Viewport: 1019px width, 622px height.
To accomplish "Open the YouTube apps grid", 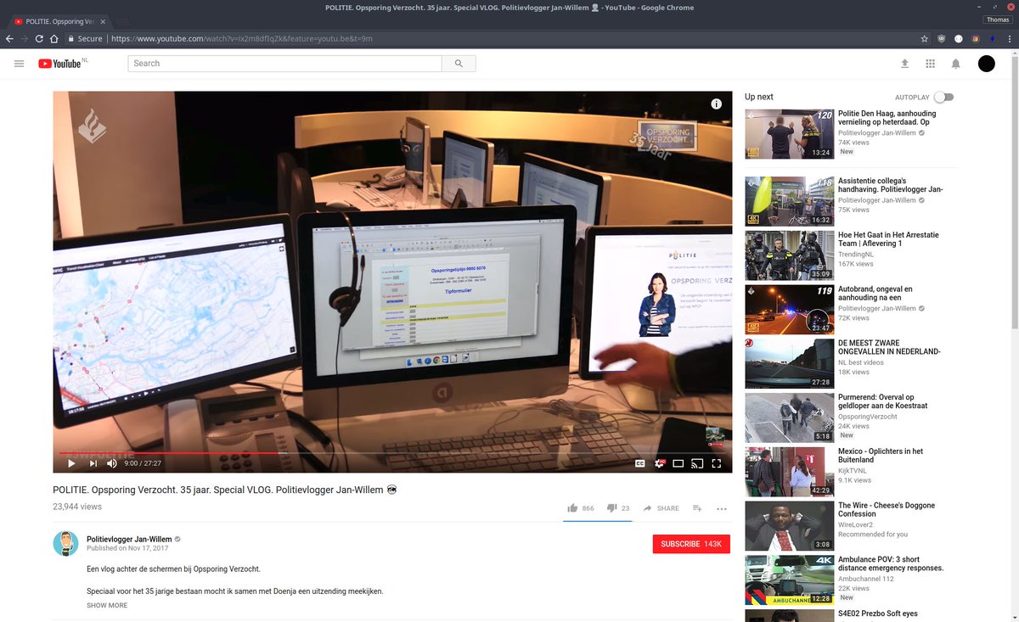I will [930, 64].
